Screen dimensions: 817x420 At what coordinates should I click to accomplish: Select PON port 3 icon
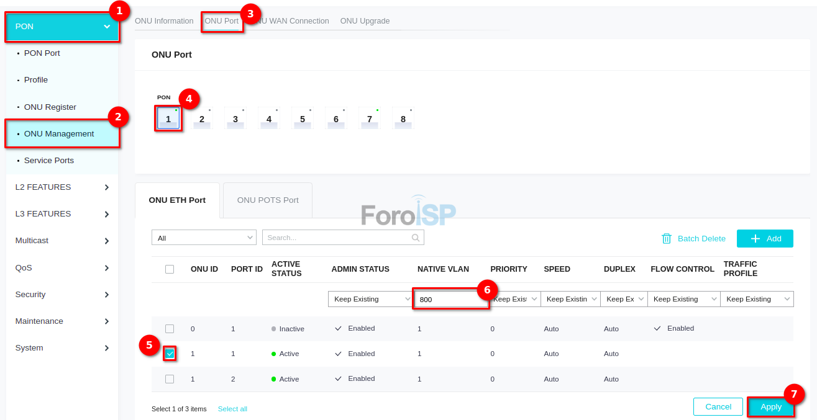tap(235, 118)
